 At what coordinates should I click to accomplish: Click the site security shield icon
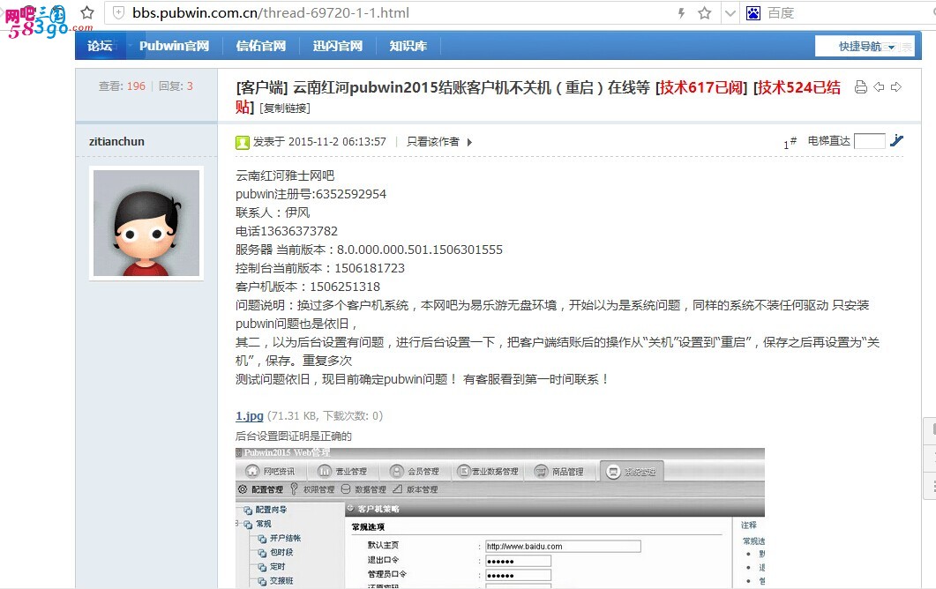click(x=119, y=12)
